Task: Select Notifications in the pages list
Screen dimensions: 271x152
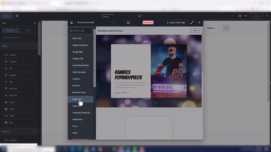Action: [x=80, y=119]
